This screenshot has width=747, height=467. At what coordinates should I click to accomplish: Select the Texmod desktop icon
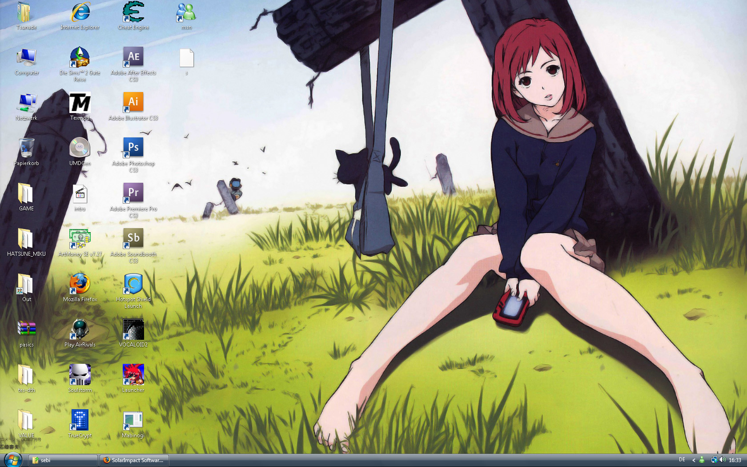click(x=80, y=103)
